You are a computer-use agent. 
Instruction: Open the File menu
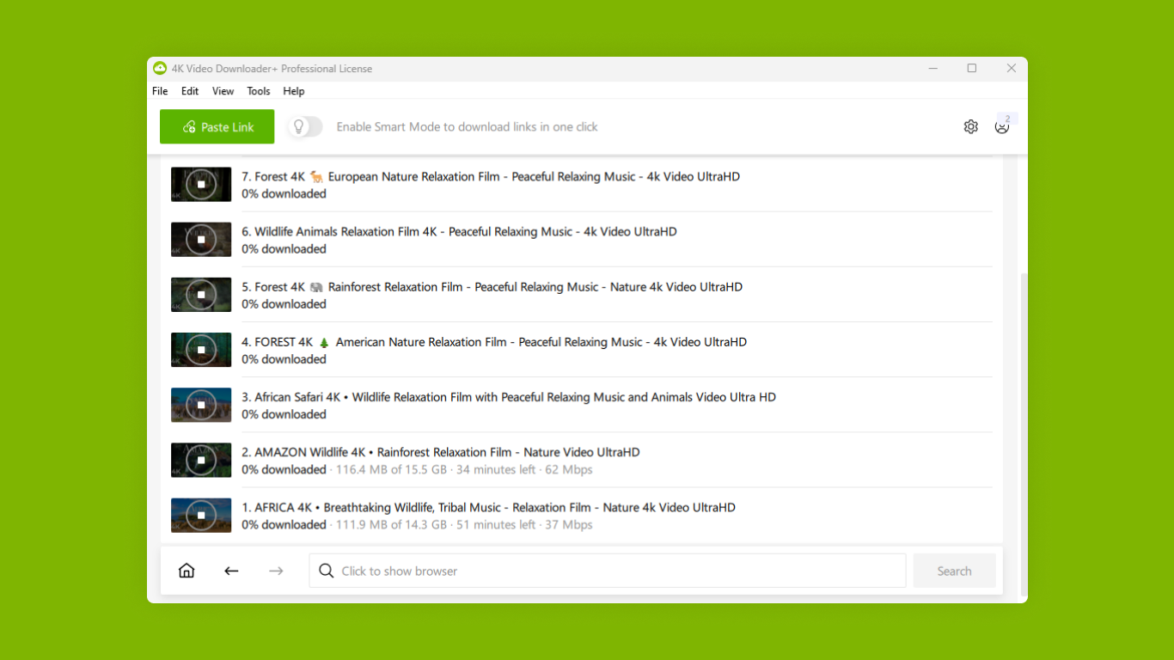click(x=160, y=91)
